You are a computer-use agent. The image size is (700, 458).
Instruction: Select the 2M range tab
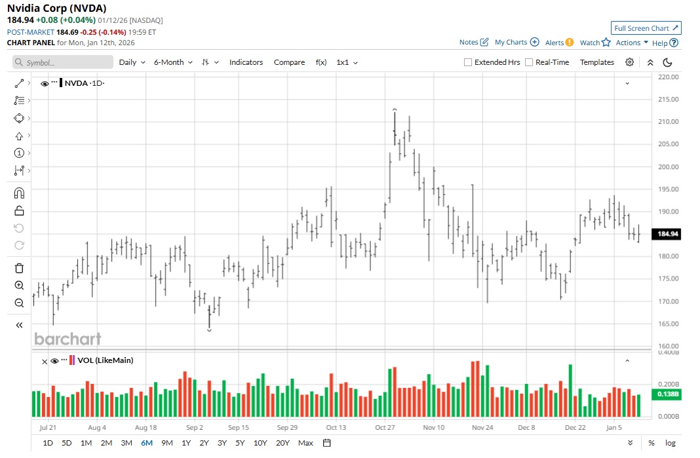click(x=106, y=444)
